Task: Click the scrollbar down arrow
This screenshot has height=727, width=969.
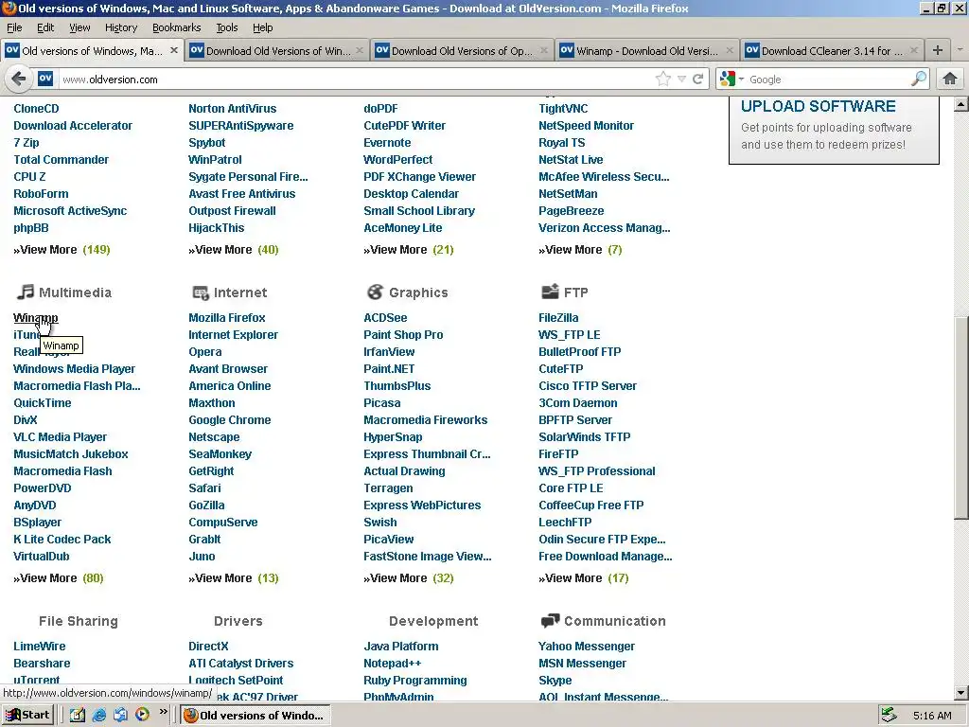Action: pyautogui.click(x=961, y=692)
